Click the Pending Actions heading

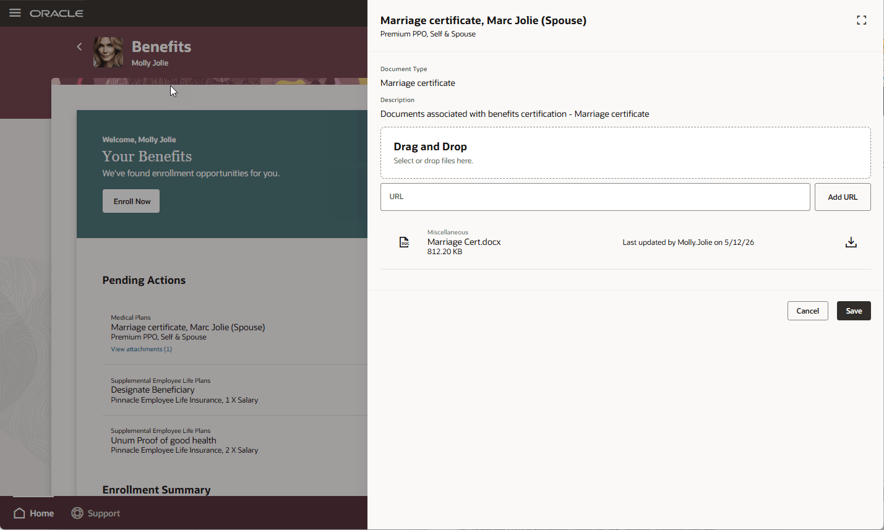144,280
